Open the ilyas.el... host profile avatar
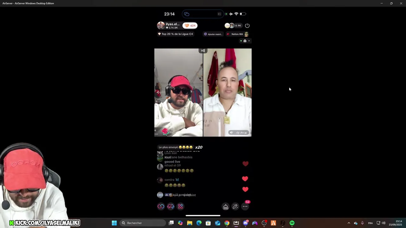Screen dimensions: 406x228 [161, 26]
